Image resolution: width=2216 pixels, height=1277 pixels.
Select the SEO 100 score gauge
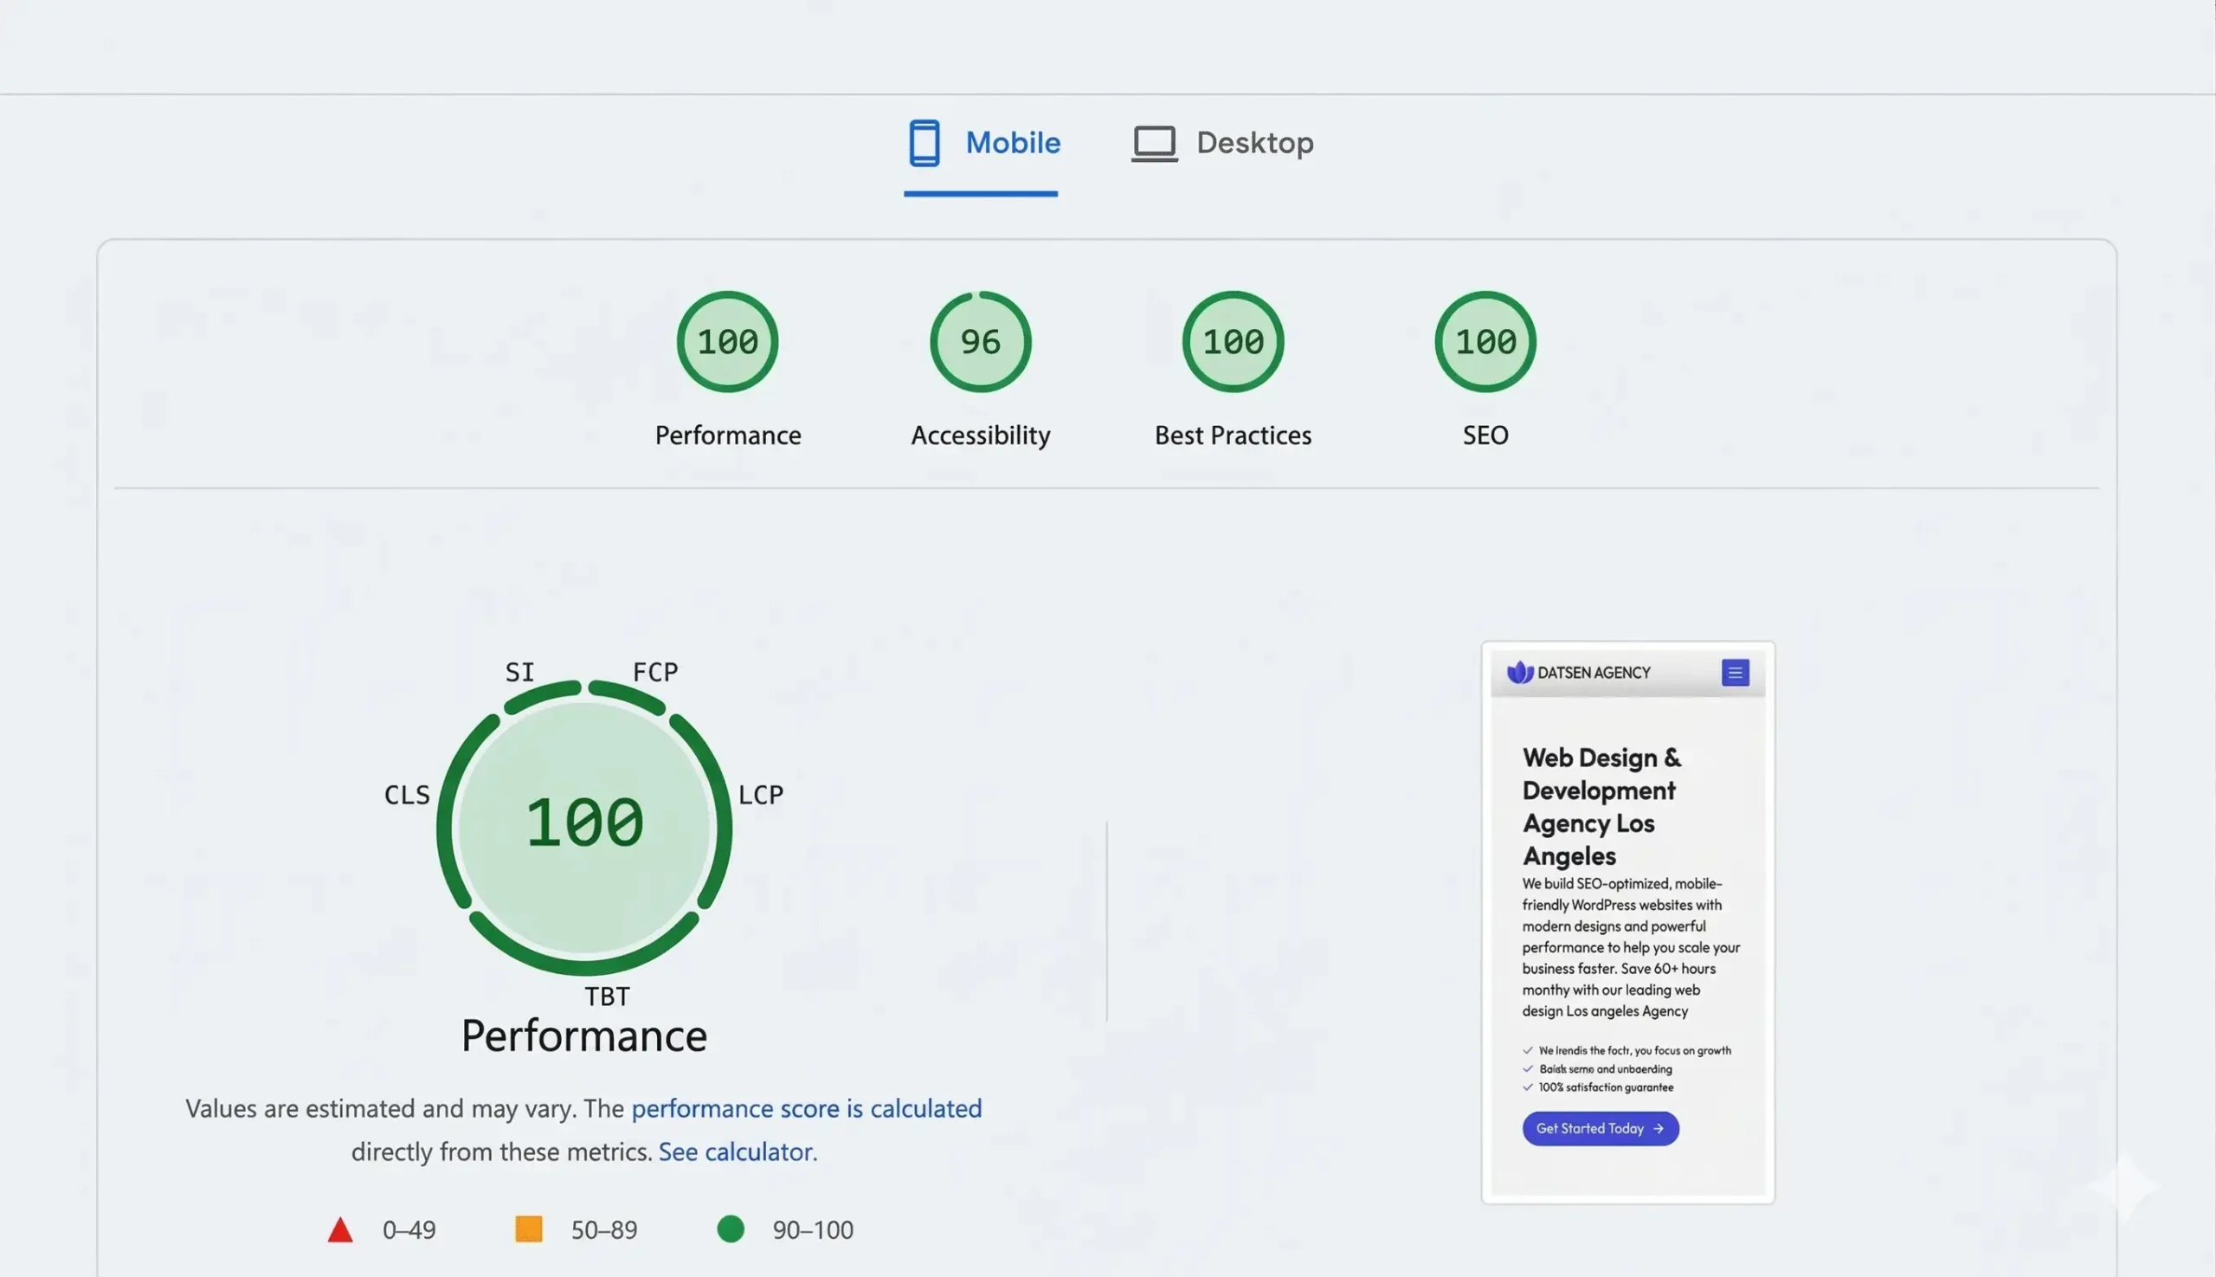1485,342
